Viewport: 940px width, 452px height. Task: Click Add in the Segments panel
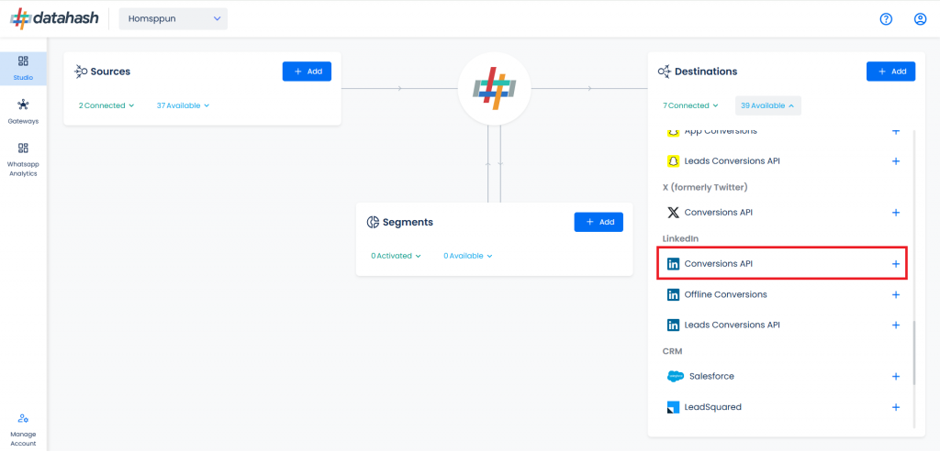click(599, 222)
